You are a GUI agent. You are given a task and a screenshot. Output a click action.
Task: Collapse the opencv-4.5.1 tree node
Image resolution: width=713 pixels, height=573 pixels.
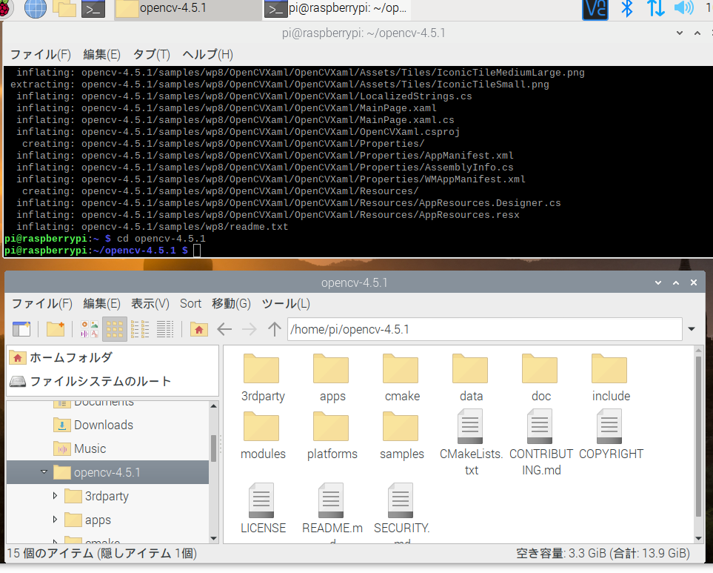click(x=44, y=472)
